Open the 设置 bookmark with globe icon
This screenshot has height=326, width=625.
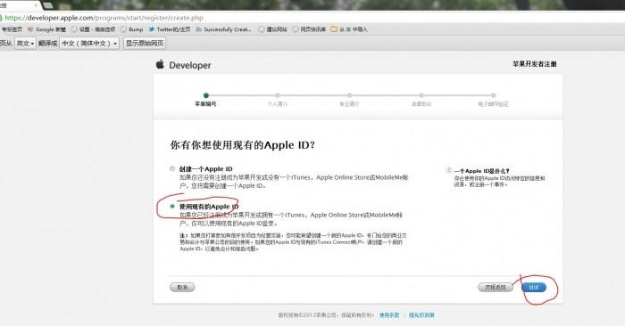coord(93,29)
